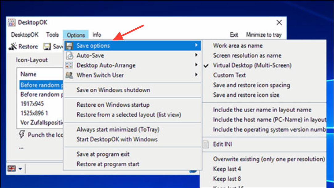This screenshot has width=334, height=188.
Task: Choose When Switch User menu entry
Action: [132, 75]
